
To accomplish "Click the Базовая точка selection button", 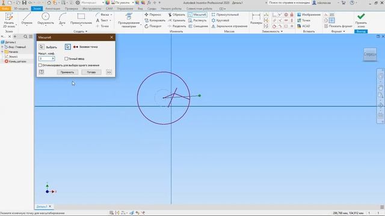I will coord(68,47).
